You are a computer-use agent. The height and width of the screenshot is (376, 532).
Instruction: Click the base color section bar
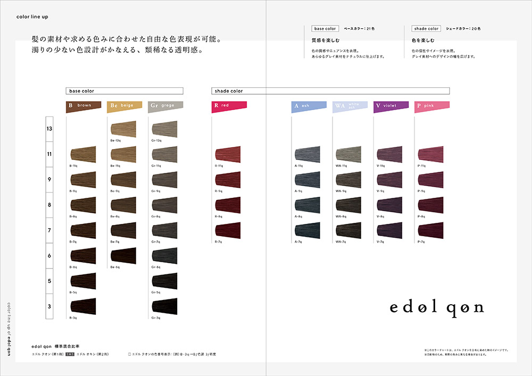click(124, 91)
